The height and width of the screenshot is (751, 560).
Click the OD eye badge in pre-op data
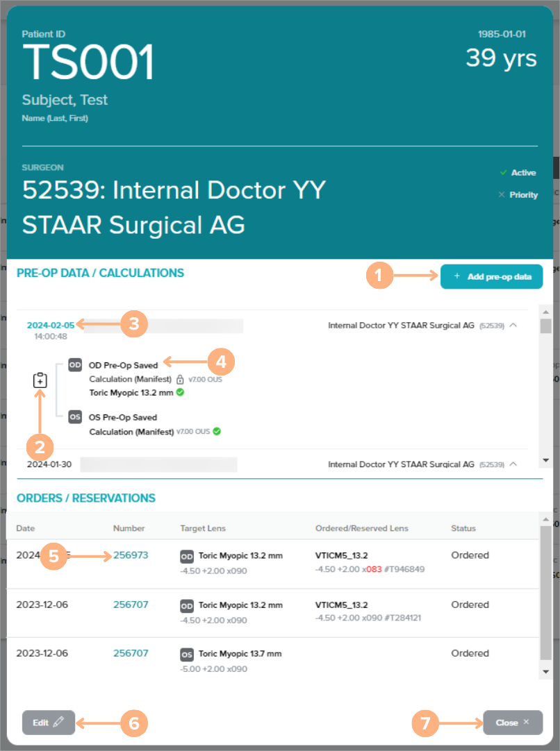76,364
